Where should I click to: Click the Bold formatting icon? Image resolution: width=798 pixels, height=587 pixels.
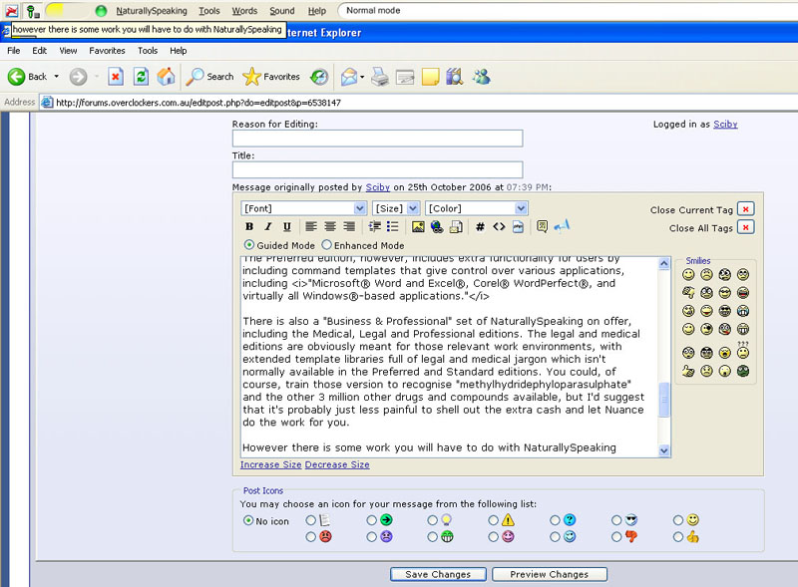click(x=249, y=227)
